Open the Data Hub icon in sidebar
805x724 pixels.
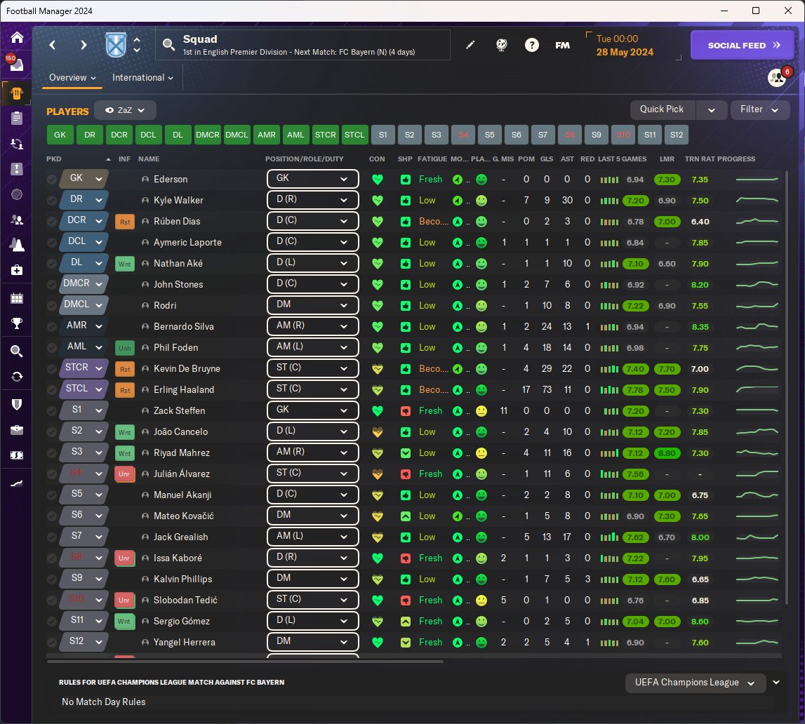(x=16, y=194)
